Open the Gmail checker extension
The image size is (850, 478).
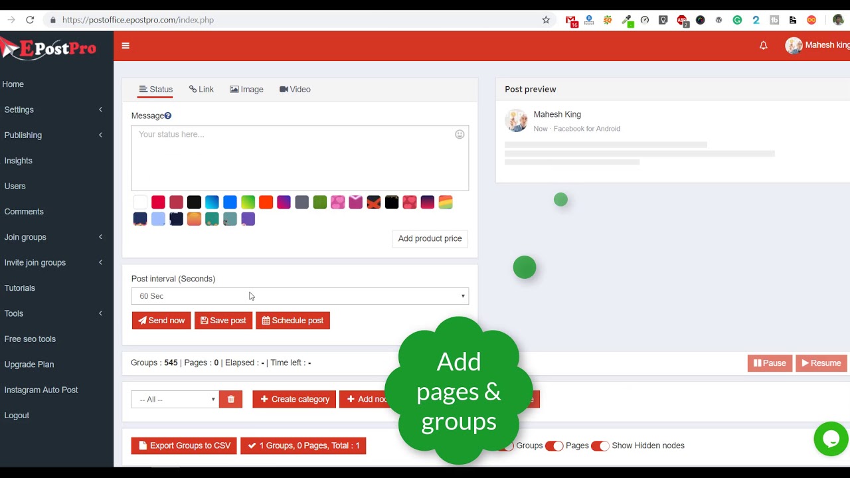coord(571,21)
